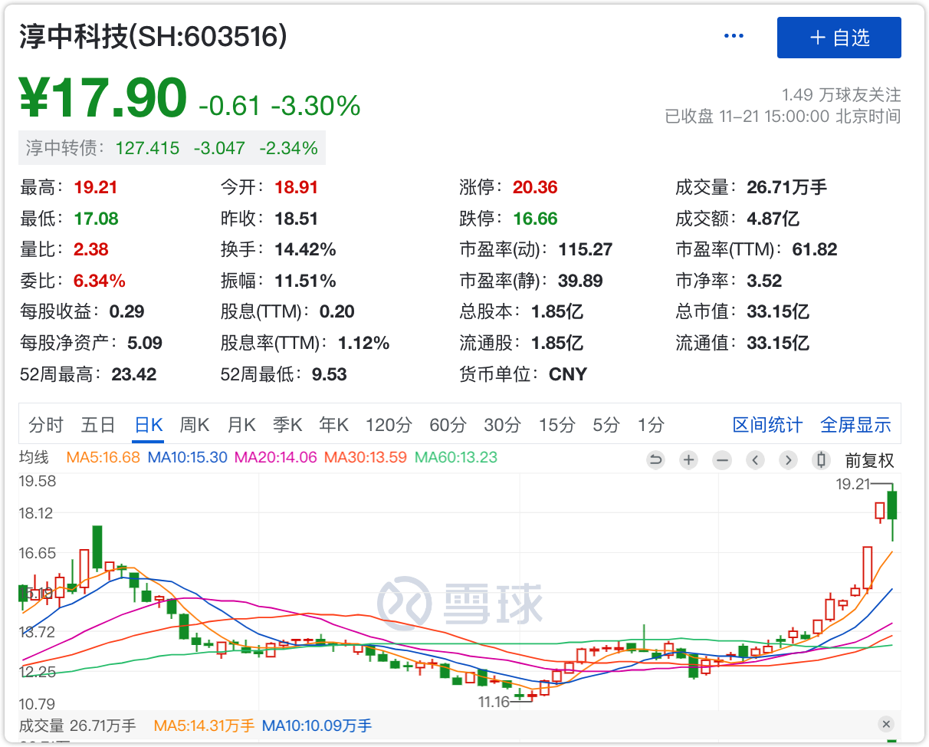Select the 周K weekly chart tab
The image size is (929, 747).
coord(195,425)
